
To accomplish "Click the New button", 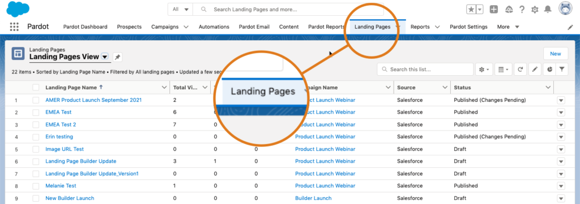I will point(556,54).
